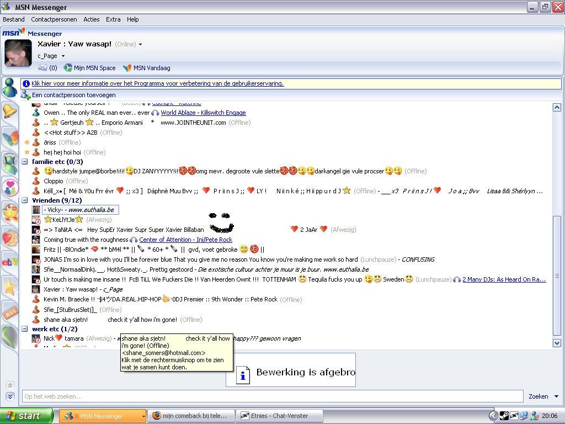Screen dimensions: 565x424
Task: Click the Xavier display picture
Action: pyautogui.click(x=18, y=53)
